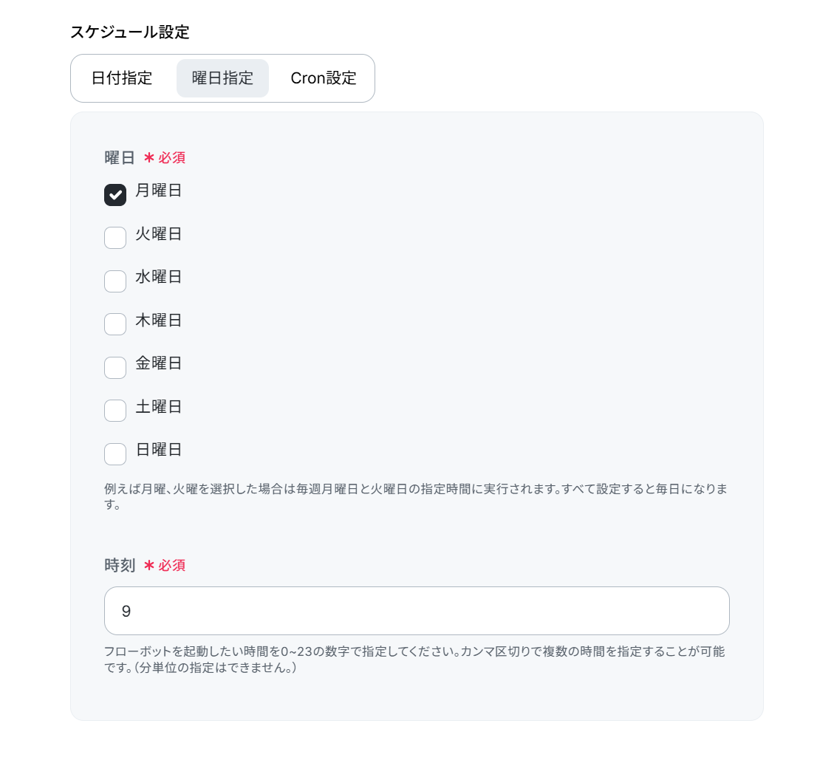Check the 日曜日 checkbox
The width and height of the screenshot is (834, 760).
[x=115, y=453]
